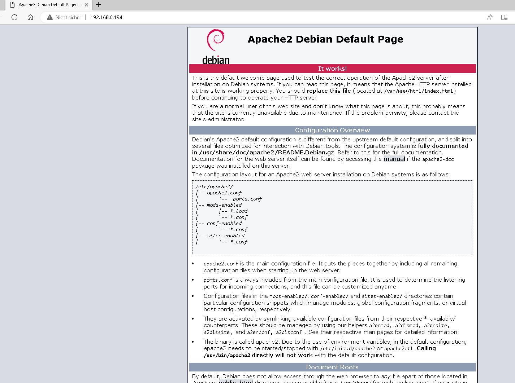Activate the read aloud icon in address bar
This screenshot has height=383, width=515.
[490, 17]
